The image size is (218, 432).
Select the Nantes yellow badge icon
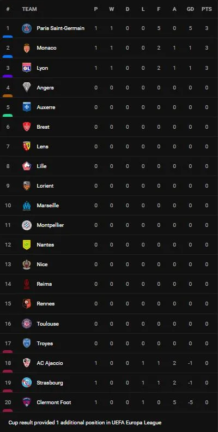[27, 245]
